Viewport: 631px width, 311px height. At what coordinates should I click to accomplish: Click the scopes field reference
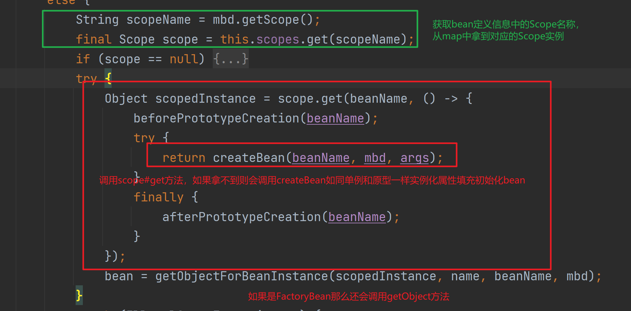(x=278, y=39)
